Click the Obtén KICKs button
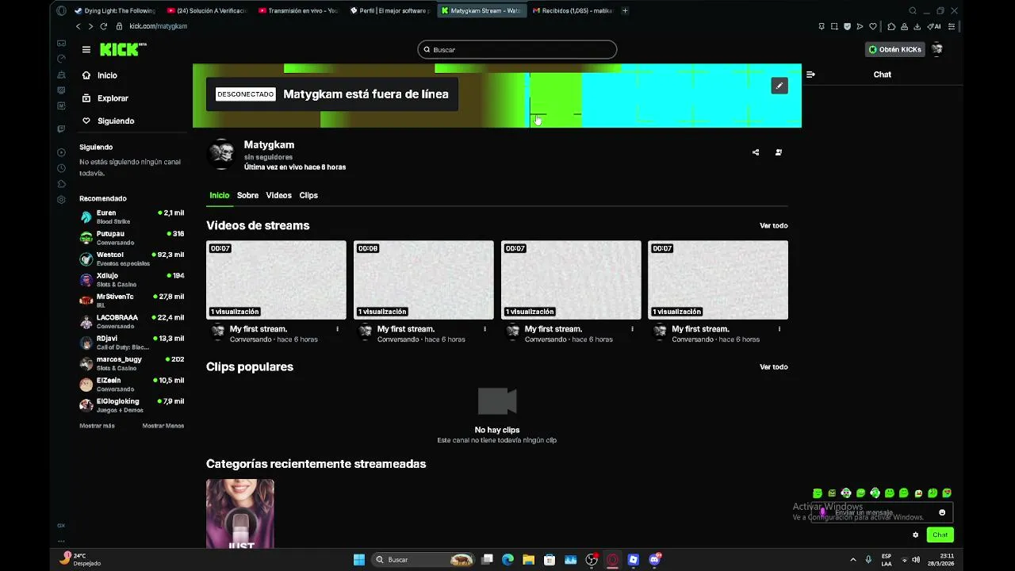 pos(895,49)
